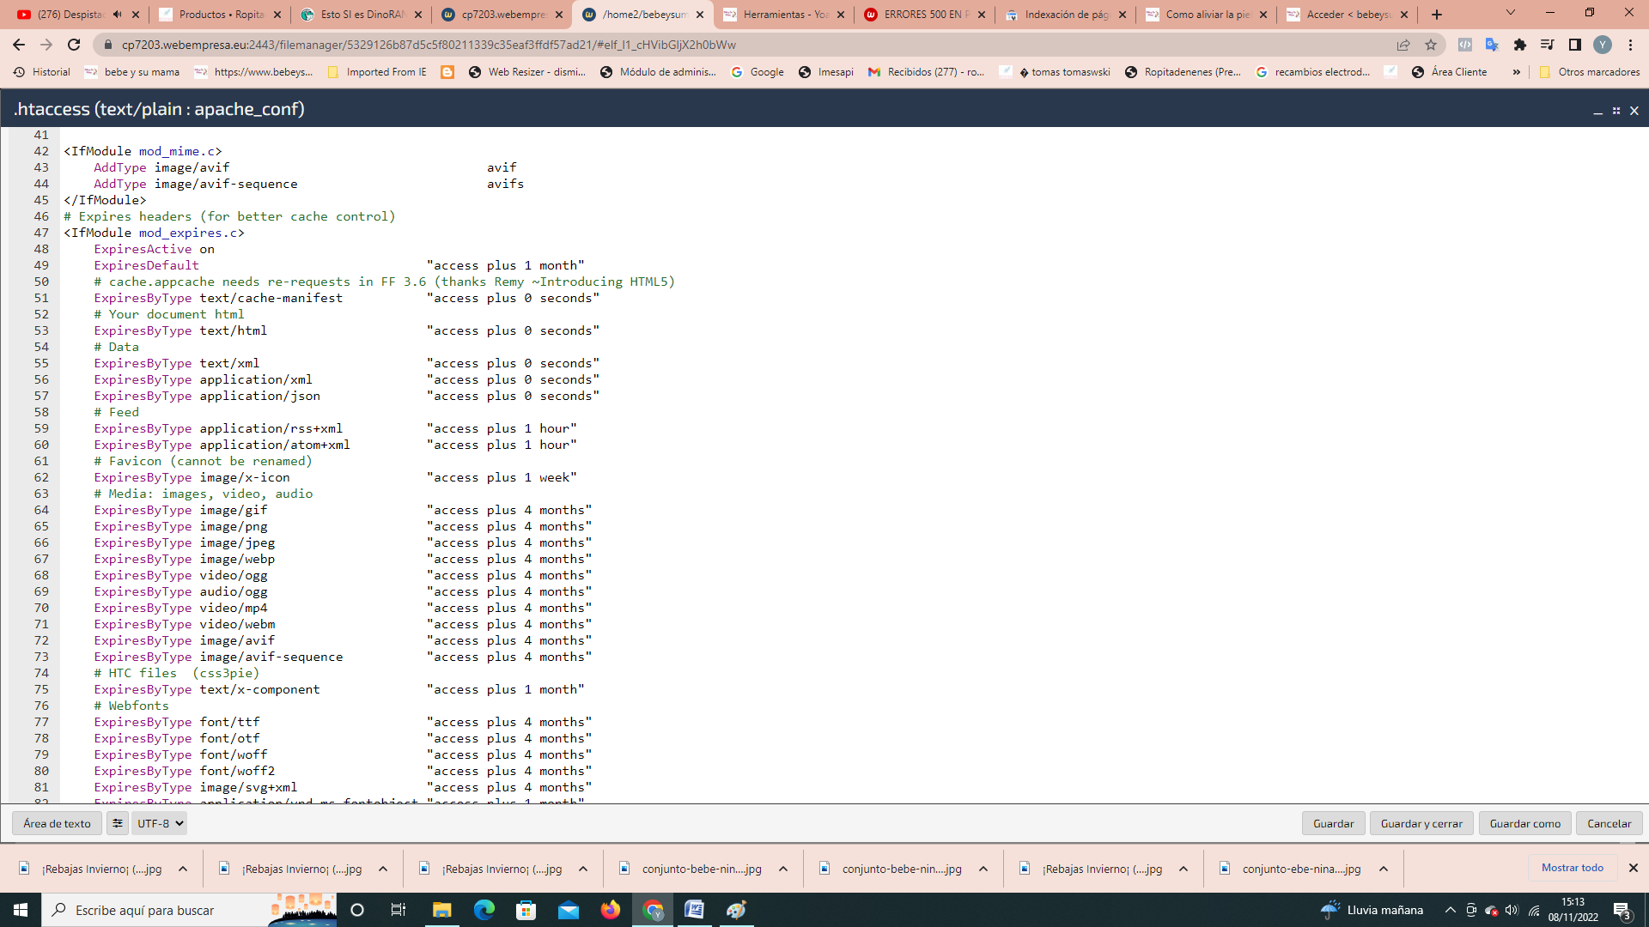Screen dimensions: 1649x927
Task: Open Área Cliente bookmark
Action: click(x=1450, y=72)
